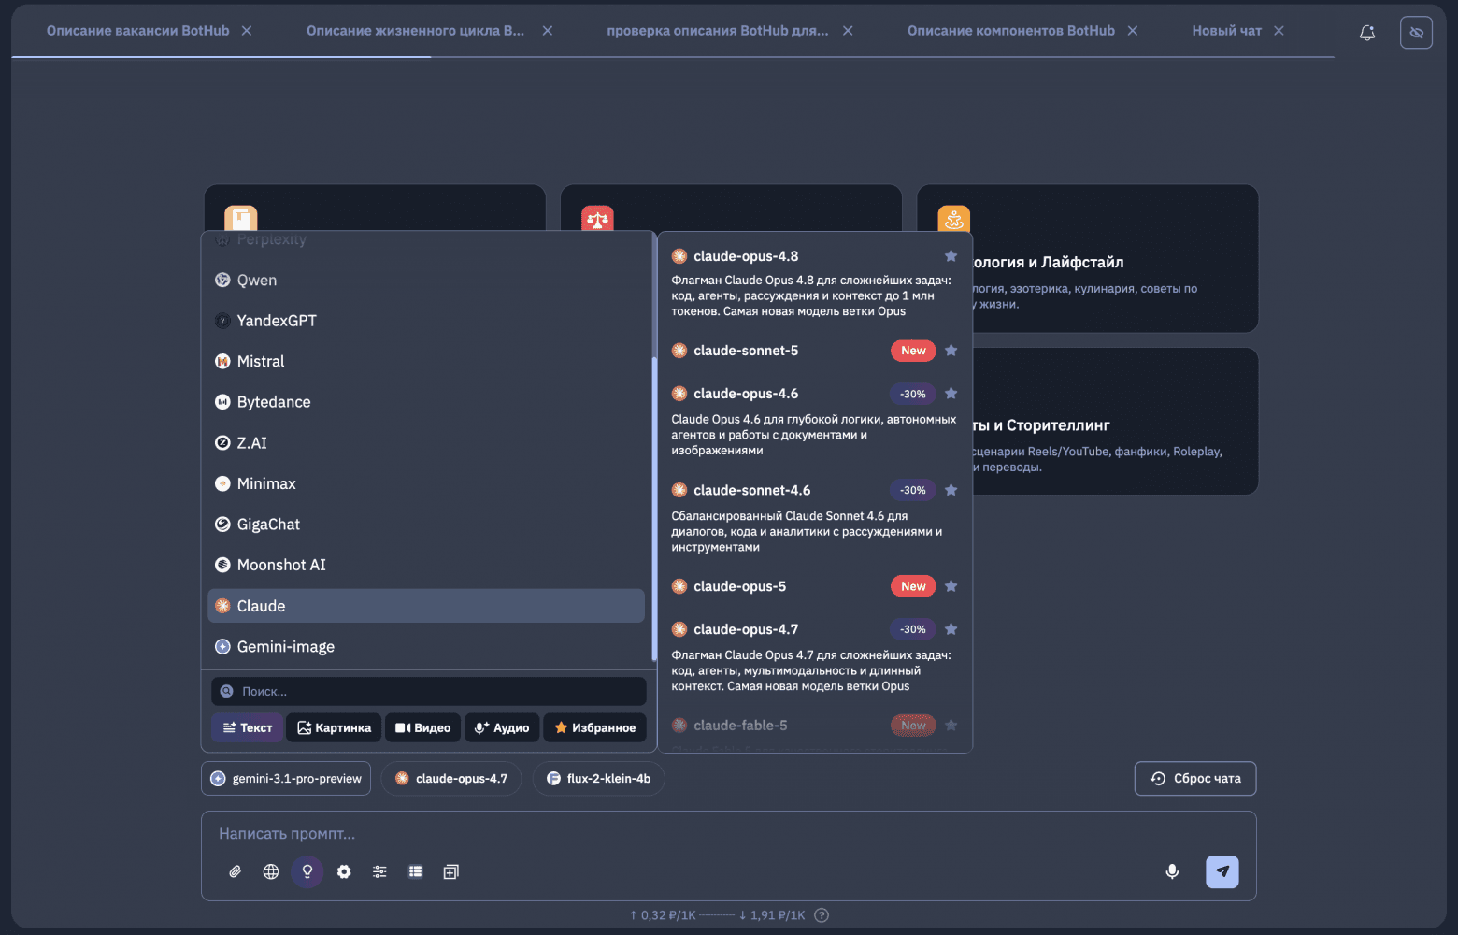Screen dimensions: 1458x935
Task: Open the gemini-3.1-pro-preview model selector
Action: 286,779
